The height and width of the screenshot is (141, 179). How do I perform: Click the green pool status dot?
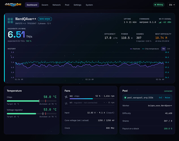(125, 98)
